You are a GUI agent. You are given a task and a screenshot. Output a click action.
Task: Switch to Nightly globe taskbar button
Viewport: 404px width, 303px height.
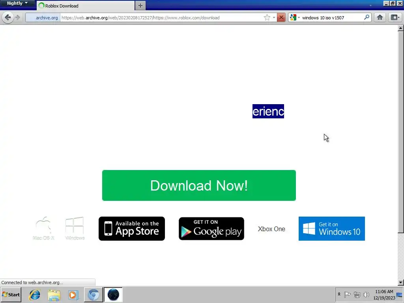pyautogui.click(x=113, y=294)
